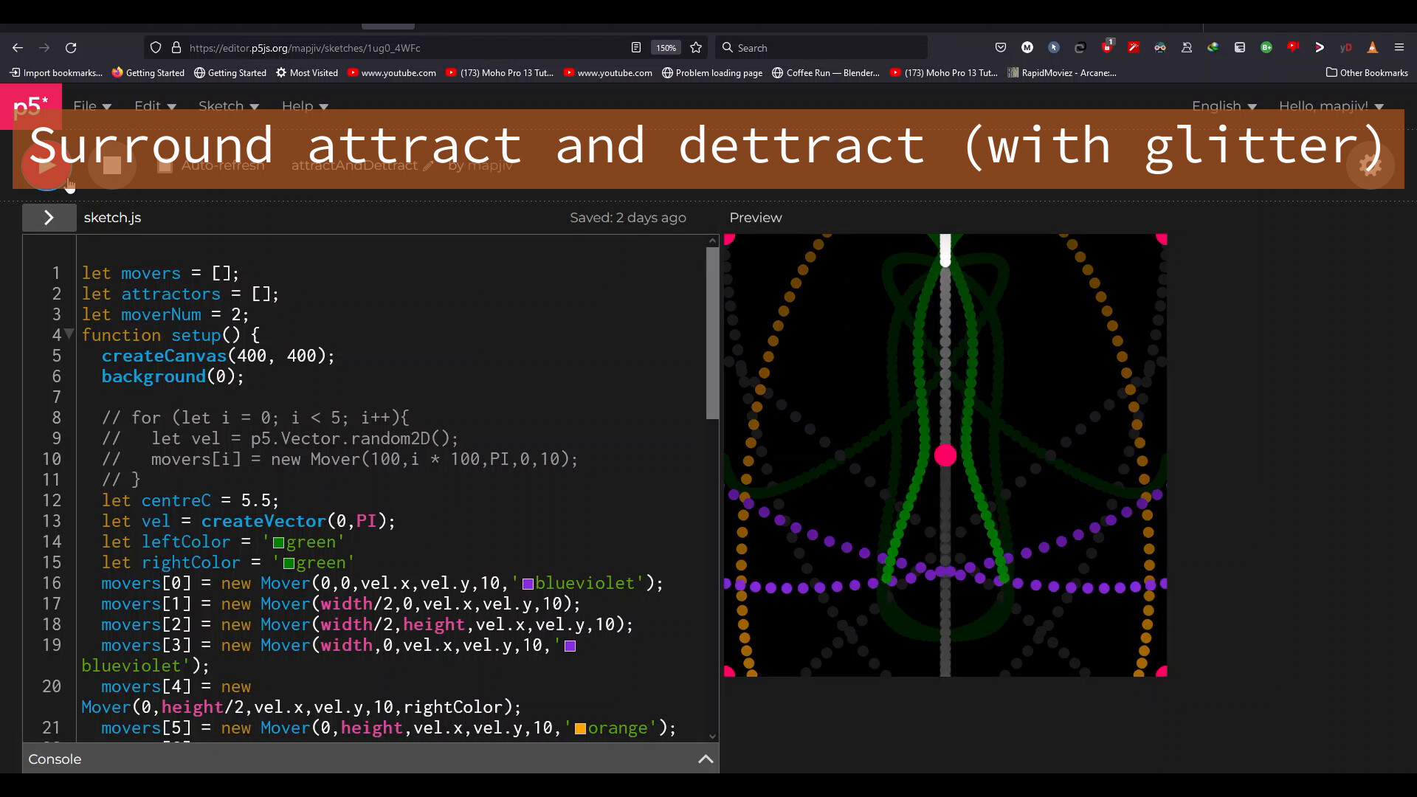Open Firefox account menu via the M icon
This screenshot has width=1417, height=797.
1027,47
